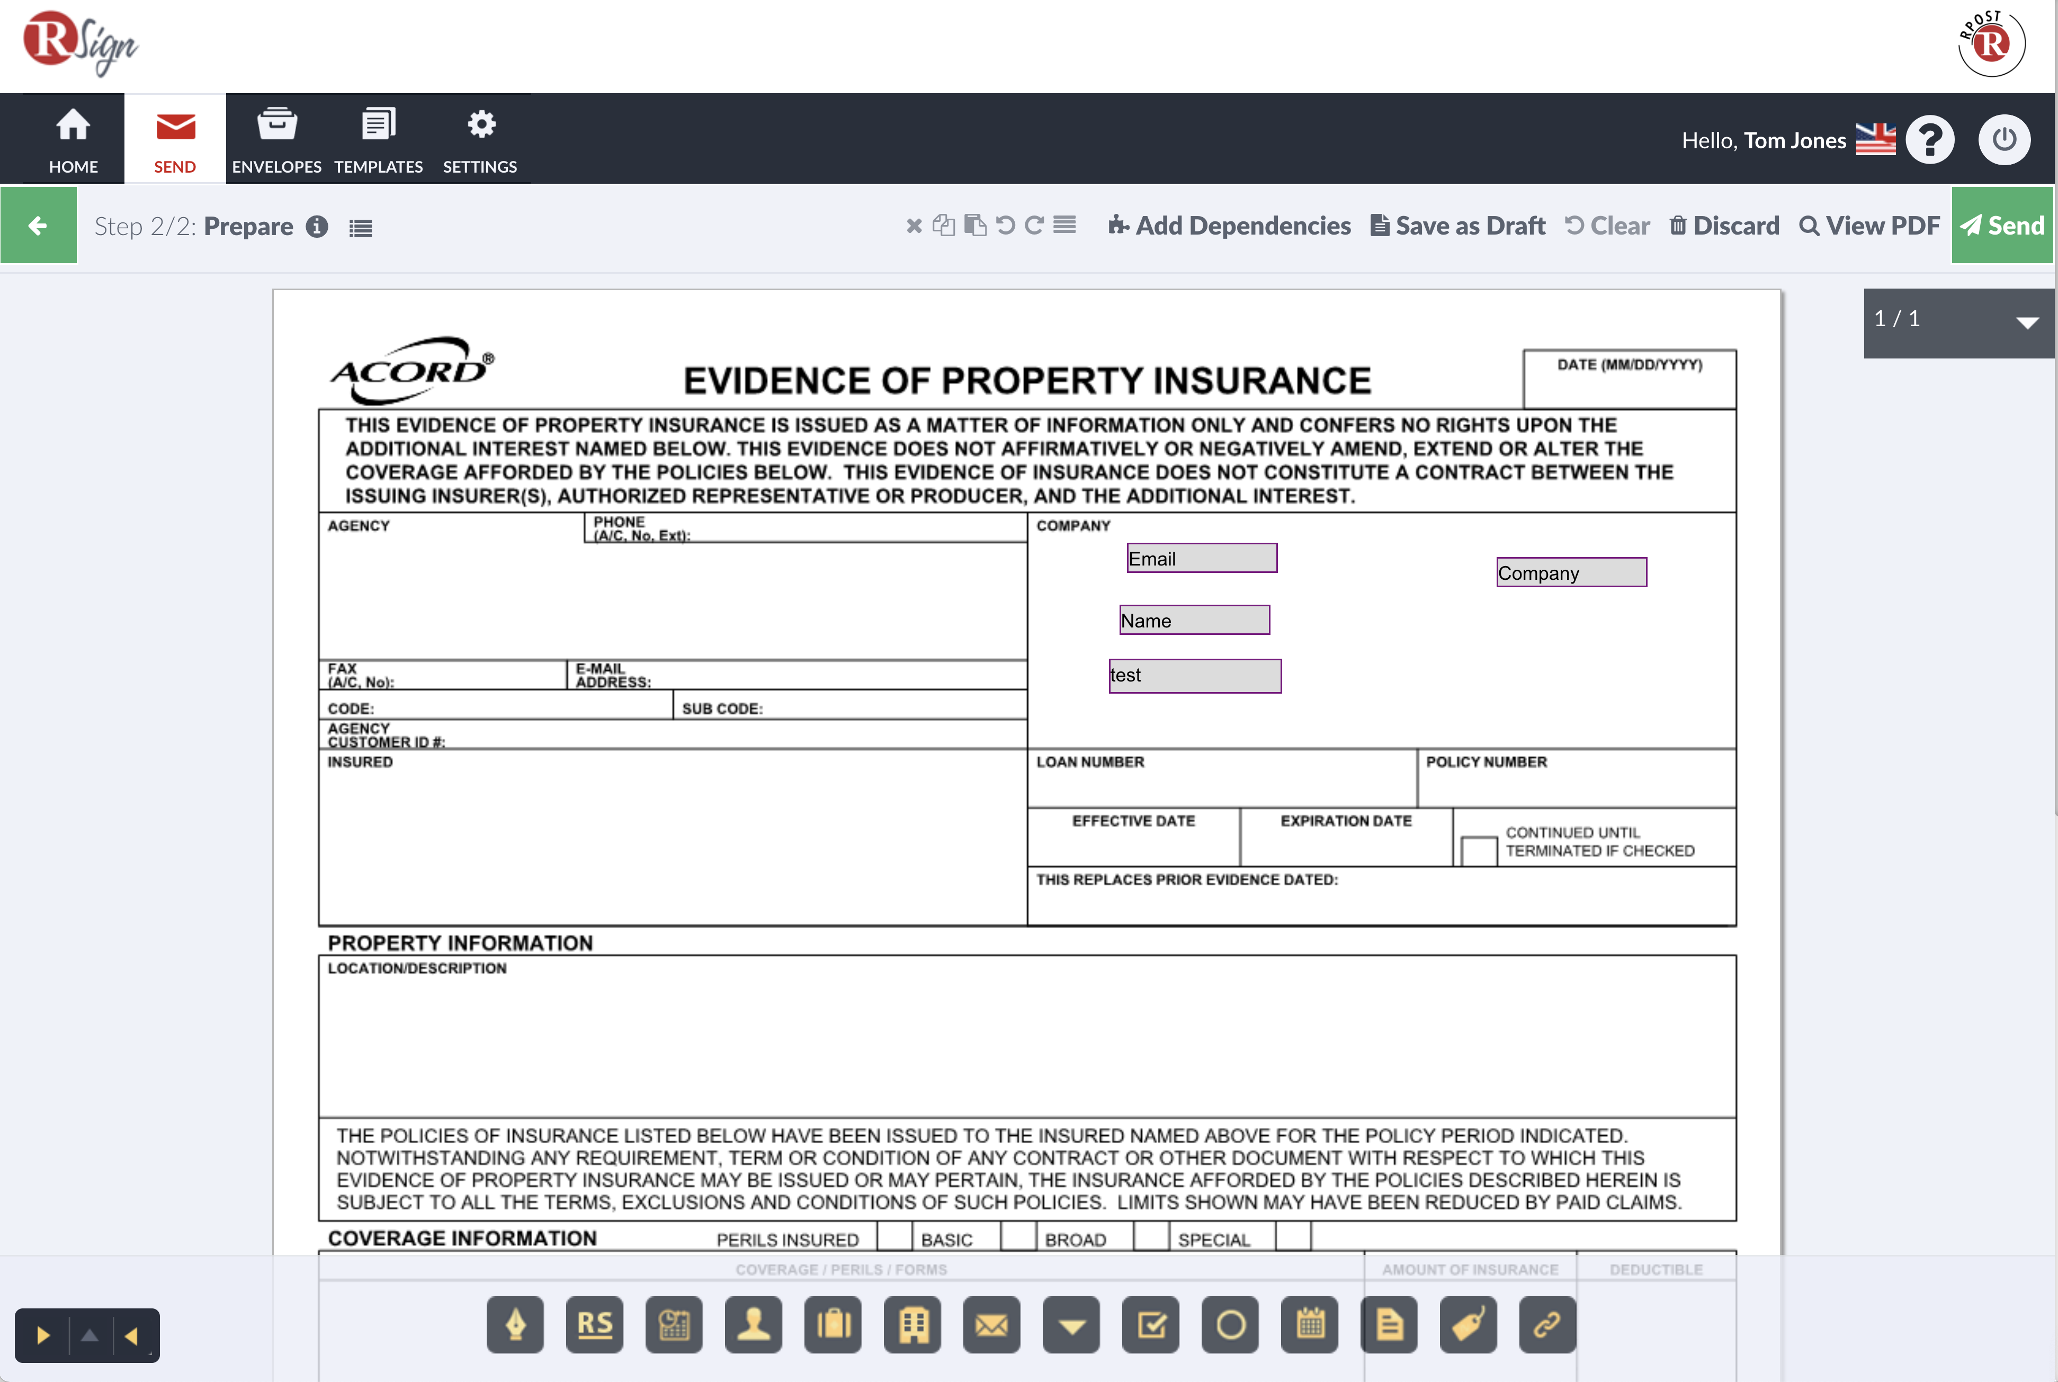Click the up arrow in bottom-left panel
Image resolution: width=2058 pixels, height=1382 pixels.
[89, 1335]
